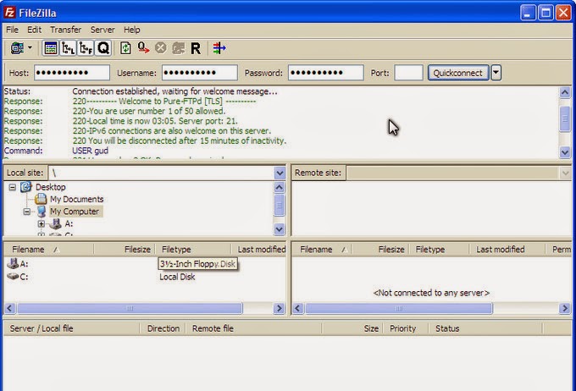
Task: Cancel the current operation icon
Action: coord(161,48)
